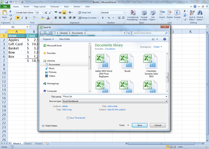Image resolution: width=209 pixels, height=149 pixels.
Task: Toggle Middle Align in the Alignment group
Action: coord(60,12)
